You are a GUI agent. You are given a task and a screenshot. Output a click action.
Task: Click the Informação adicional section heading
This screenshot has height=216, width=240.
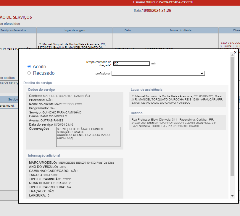click(x=44, y=155)
